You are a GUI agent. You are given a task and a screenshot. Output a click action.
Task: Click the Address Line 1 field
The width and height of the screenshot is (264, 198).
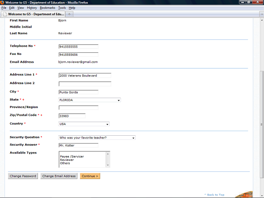pyautogui.click(x=85, y=75)
